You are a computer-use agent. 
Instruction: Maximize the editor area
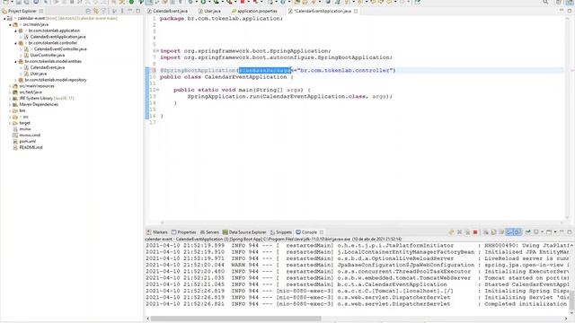570,11
